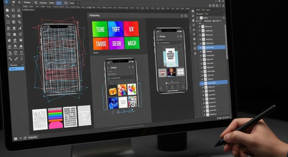Click the back arrow in the top-left corner

coord(6,3)
